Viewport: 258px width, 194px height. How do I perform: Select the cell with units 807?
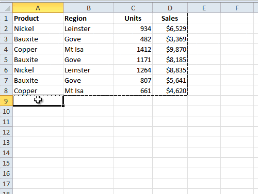click(133, 80)
